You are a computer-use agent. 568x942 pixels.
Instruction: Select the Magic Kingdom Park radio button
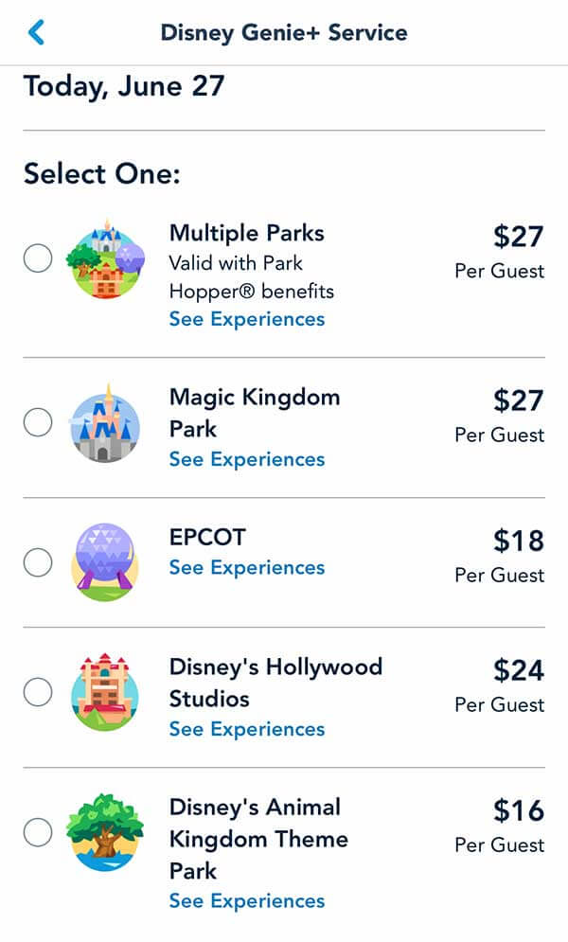click(37, 422)
